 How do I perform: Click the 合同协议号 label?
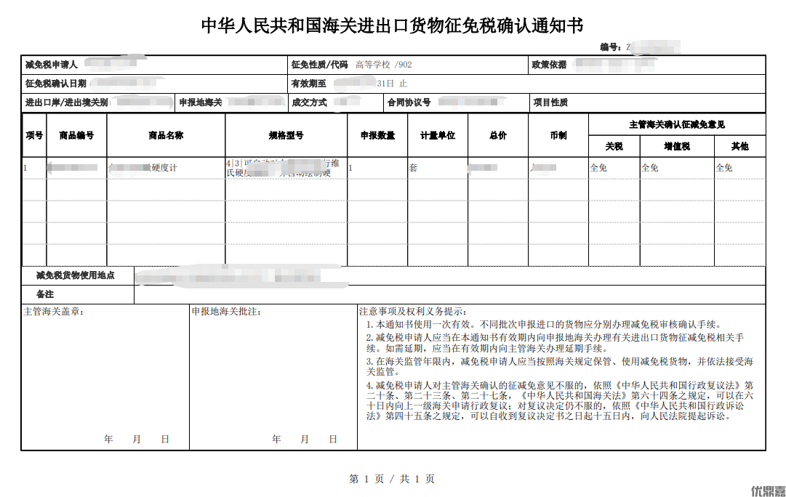(409, 102)
